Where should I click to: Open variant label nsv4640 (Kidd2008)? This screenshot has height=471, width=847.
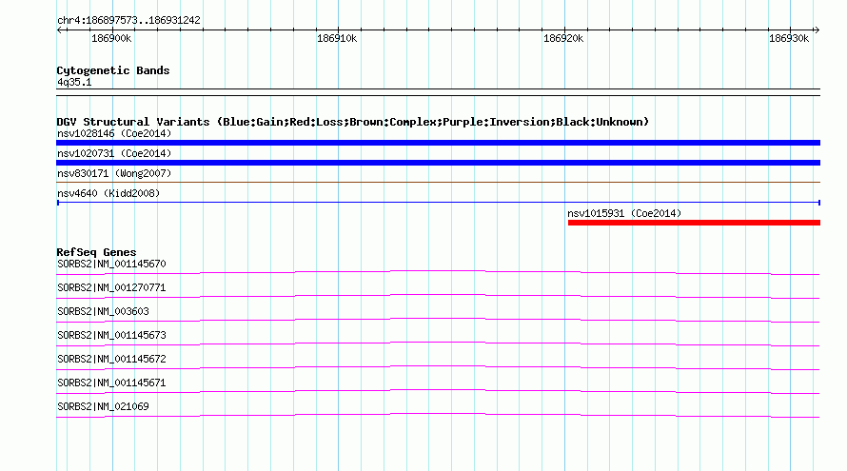108,193
